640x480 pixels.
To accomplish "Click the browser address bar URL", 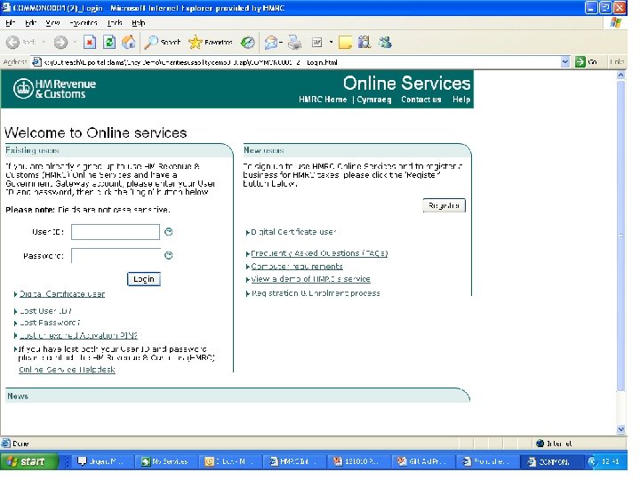I will tap(301, 62).
